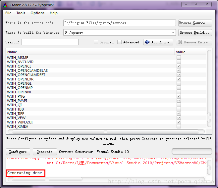
Task: Uncheck the WITH_PNG checkbox
Action: [179, 96]
